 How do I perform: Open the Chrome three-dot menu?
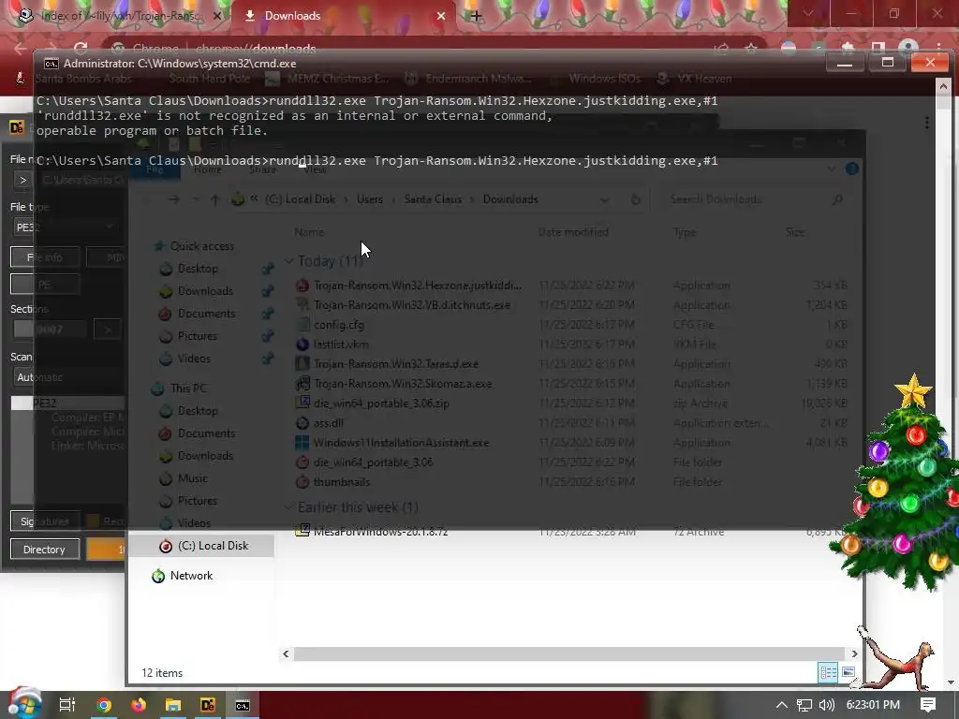coord(938,49)
